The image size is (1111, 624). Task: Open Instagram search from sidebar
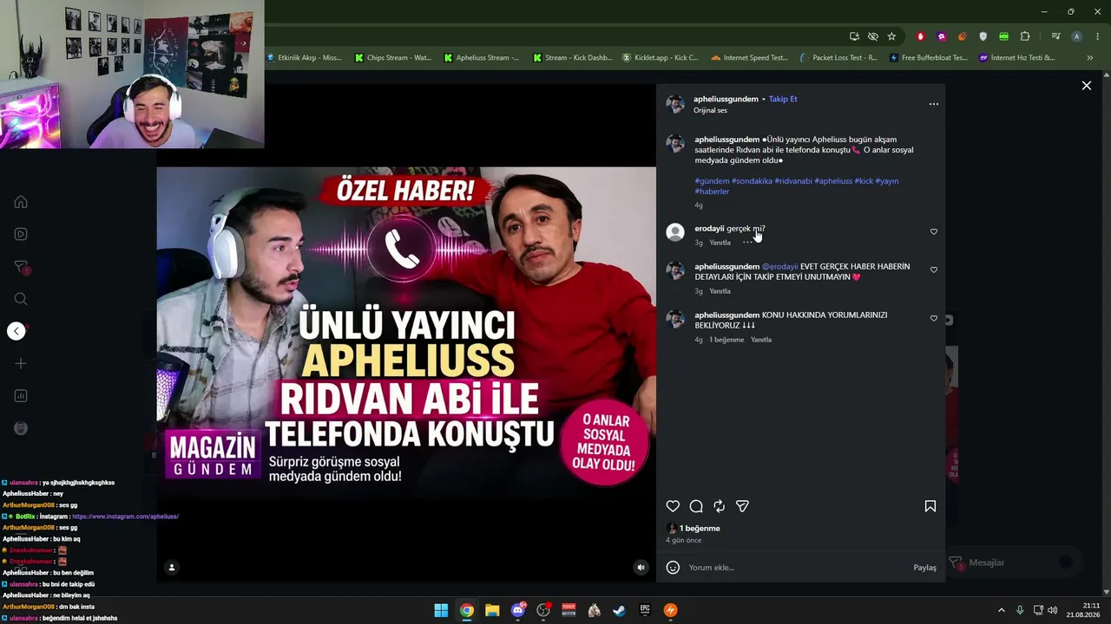(x=21, y=299)
